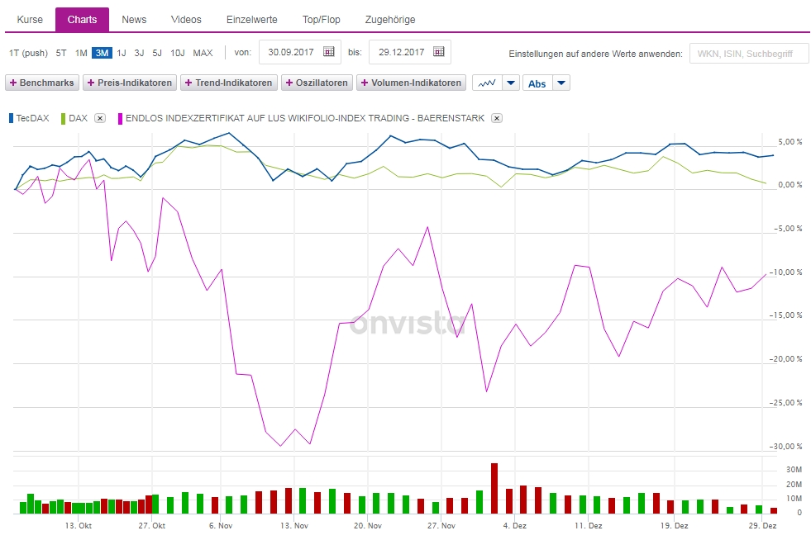Screen dimensions: 811x540
Task: Select the 5T time range
Action: tap(61, 53)
